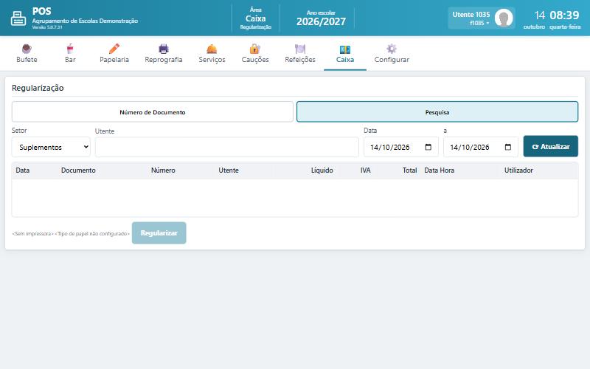Viewport: 590px width, 369px height.
Task: Click the Agrupamento de Escolas Demonstração title
Action: click(x=85, y=21)
